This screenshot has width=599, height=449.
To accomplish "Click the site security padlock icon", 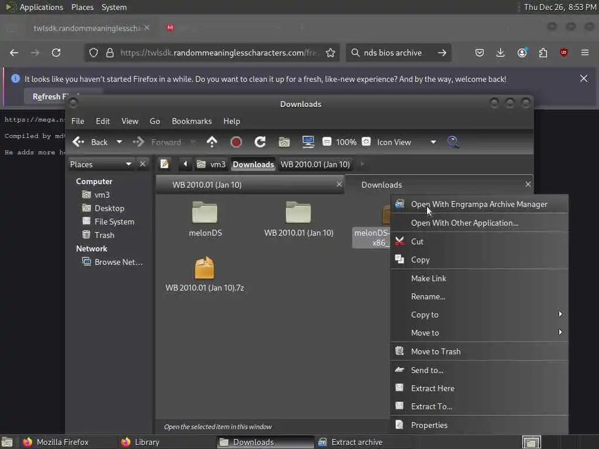I will coord(110,53).
